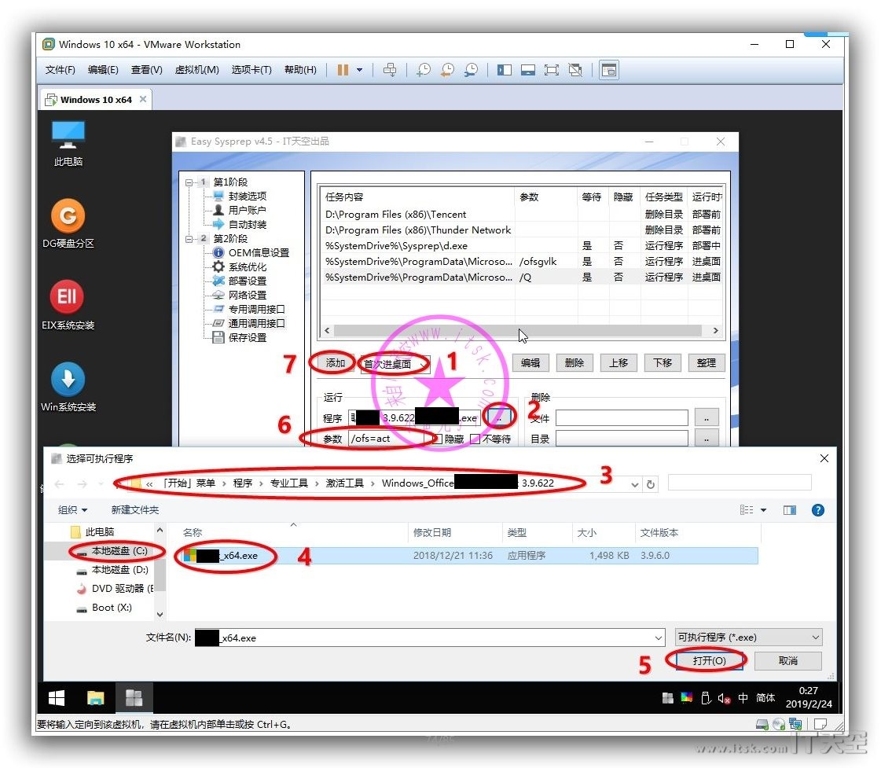Open the 帮助(H) menu
Screen dimensions: 881x768
click(300, 70)
